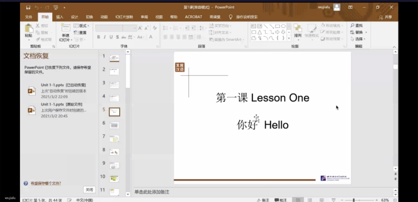Open the Select (选择) dropdown
The width and height of the screenshot is (418, 202).
click(358, 39)
